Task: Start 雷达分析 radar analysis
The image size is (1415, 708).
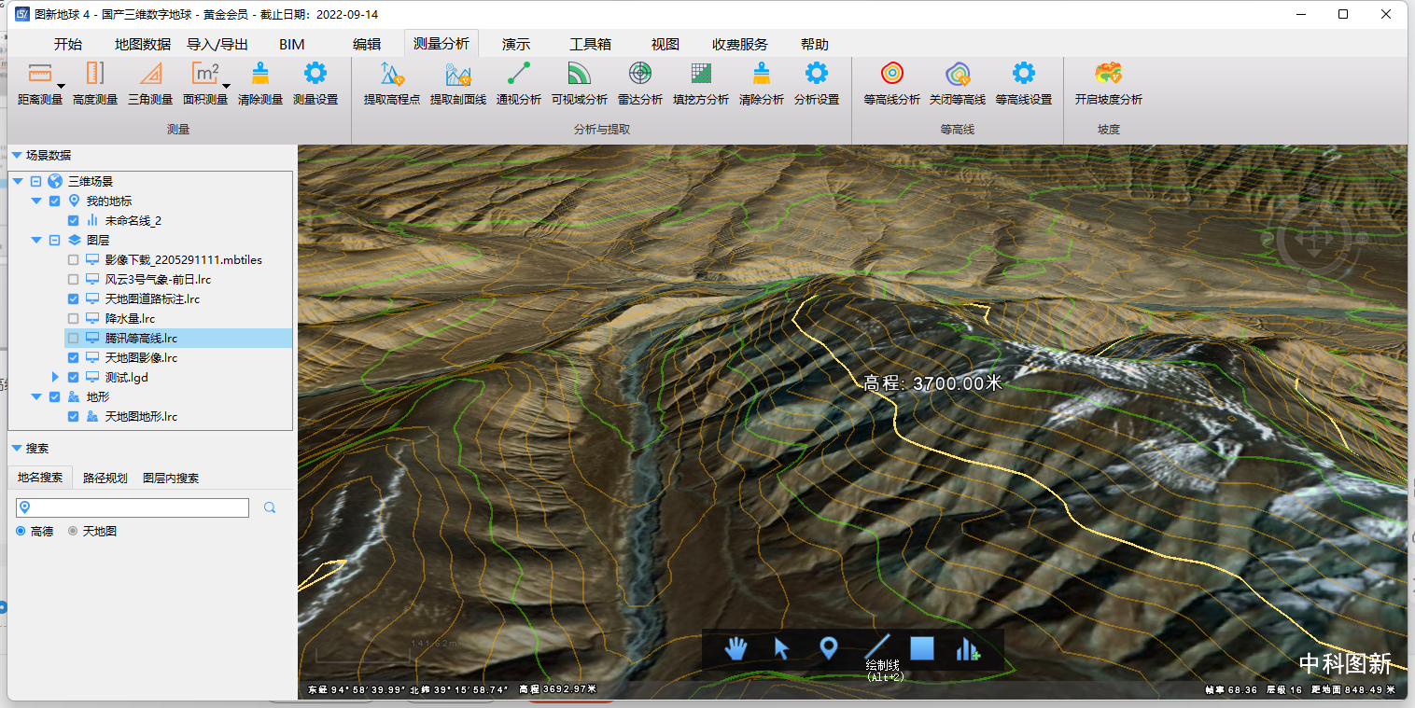Action: point(640,84)
